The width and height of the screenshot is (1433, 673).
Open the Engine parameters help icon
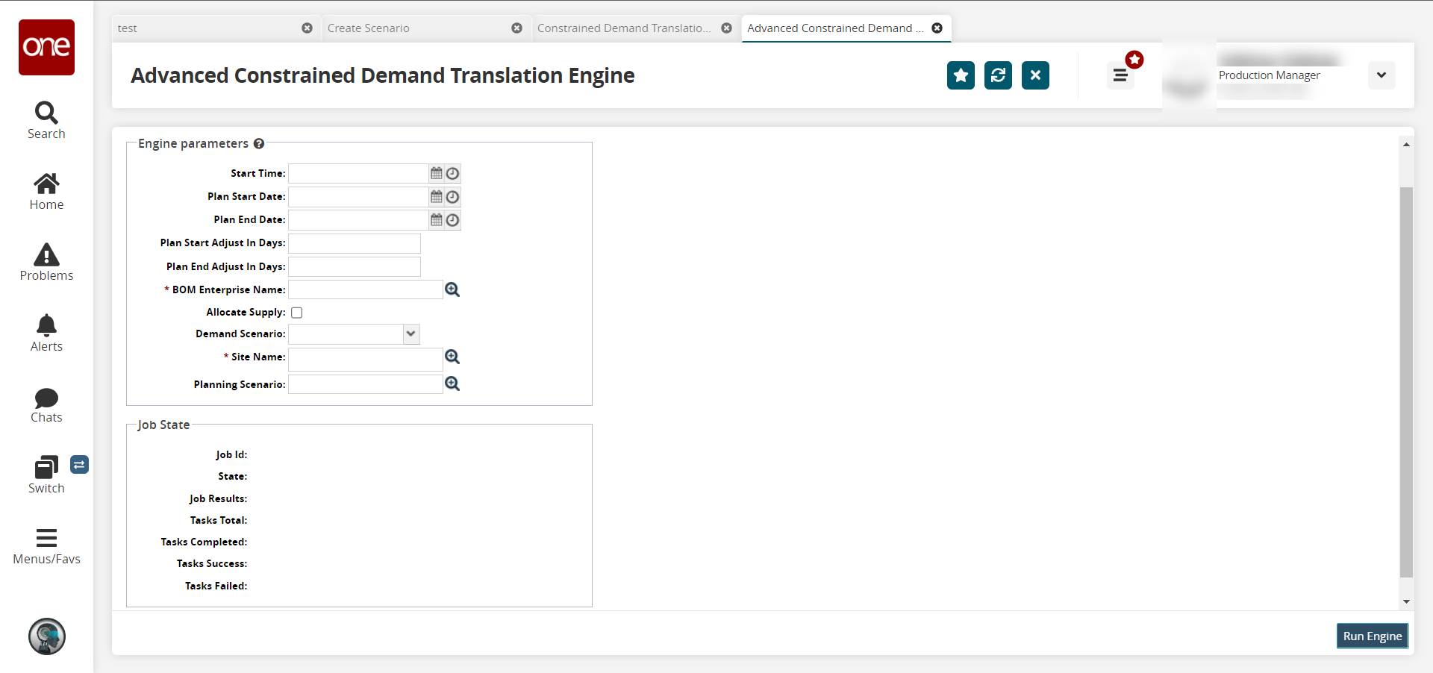(259, 143)
